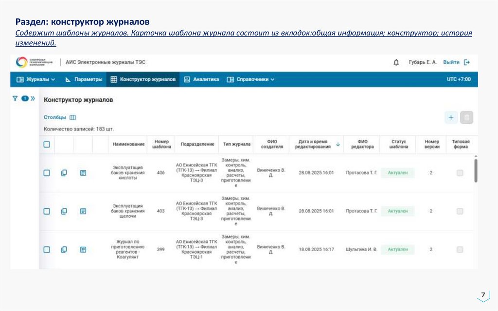The image size is (498, 311).
Task: Click the table vertical scrollbar thumb
Action: pyautogui.click(x=476, y=170)
